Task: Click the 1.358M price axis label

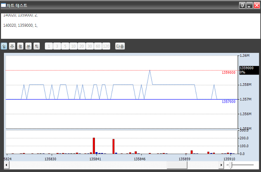Action: 245,84
